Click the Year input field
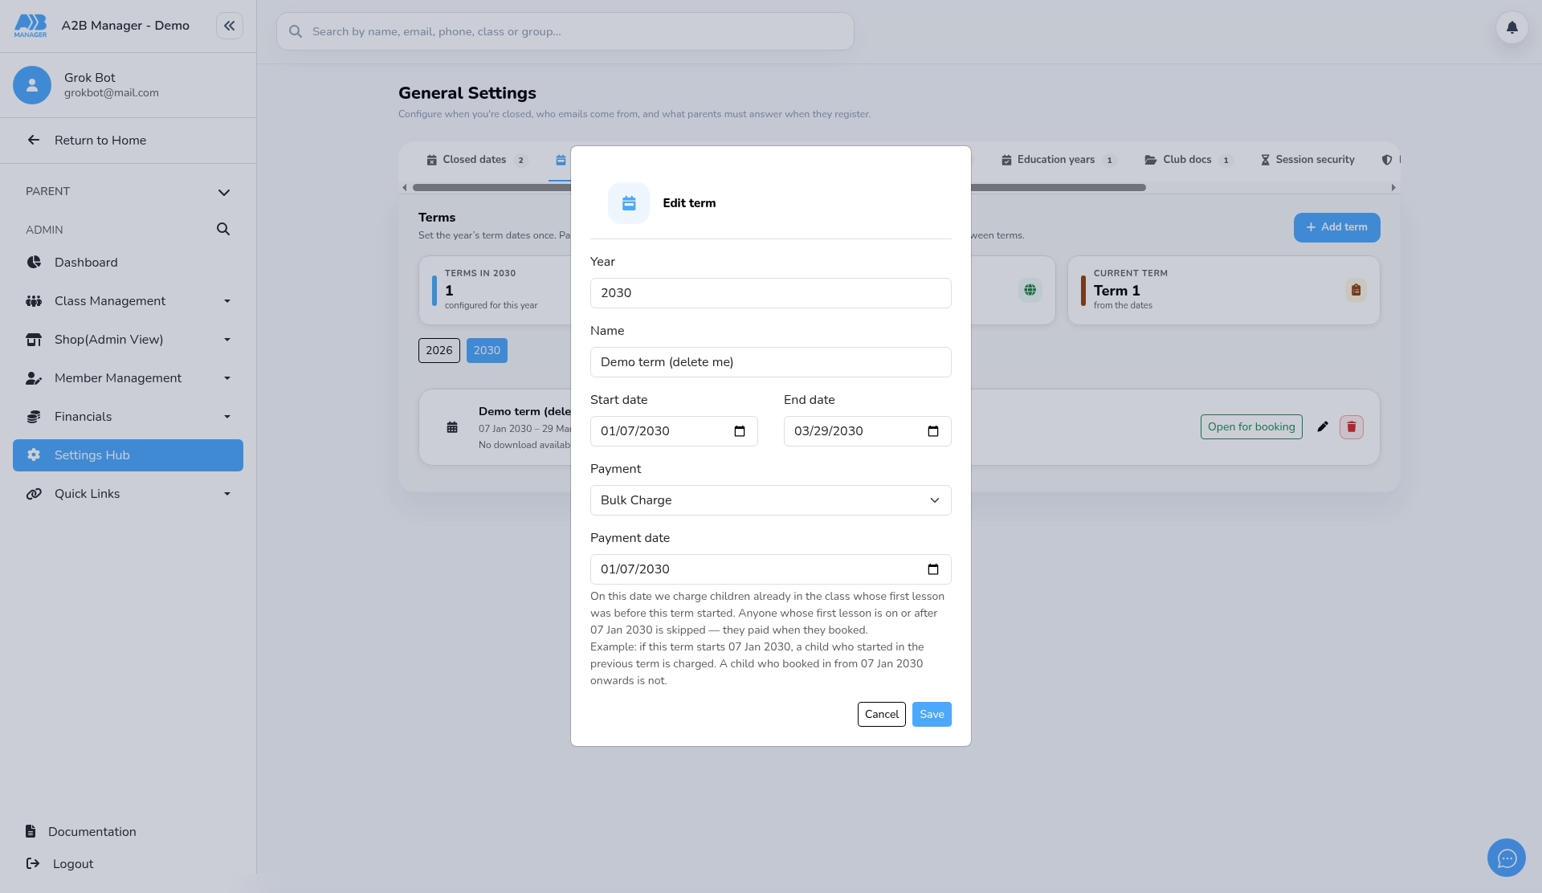The width and height of the screenshot is (1542, 893). (770, 293)
